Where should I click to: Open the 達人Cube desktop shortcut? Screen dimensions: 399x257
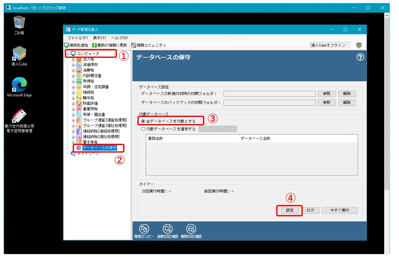point(19,55)
